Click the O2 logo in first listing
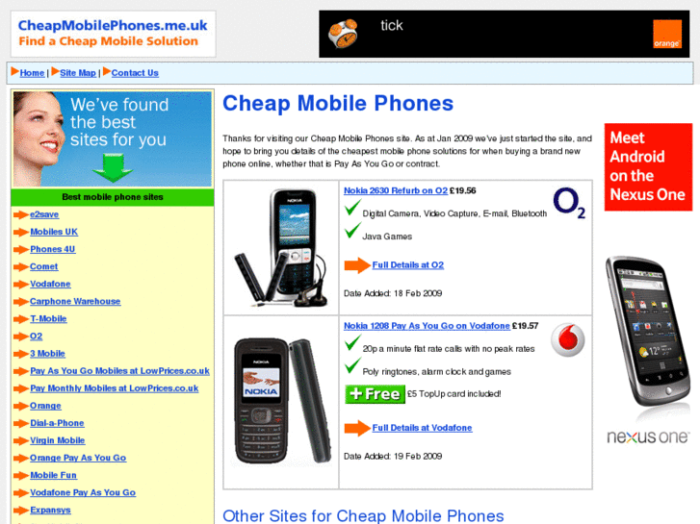700x524 pixels. (569, 204)
